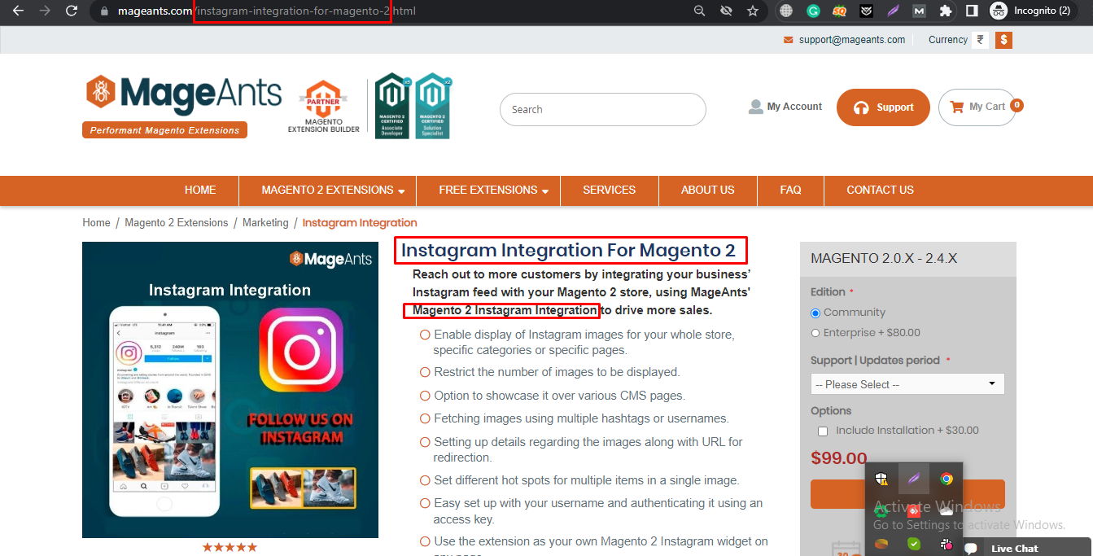Switch currency to Indian Rupee
The width and height of the screenshot is (1093, 556).
[981, 40]
